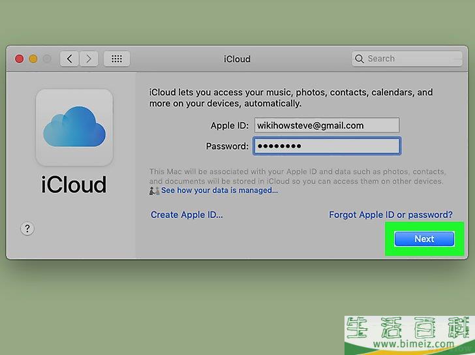Click the search magnifier icon
475x355 pixels.
(x=360, y=59)
